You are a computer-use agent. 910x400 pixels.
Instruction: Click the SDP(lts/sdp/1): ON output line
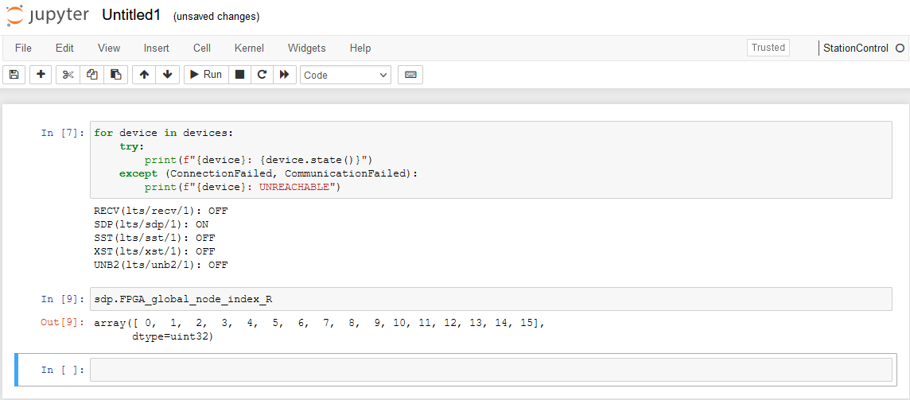point(151,224)
